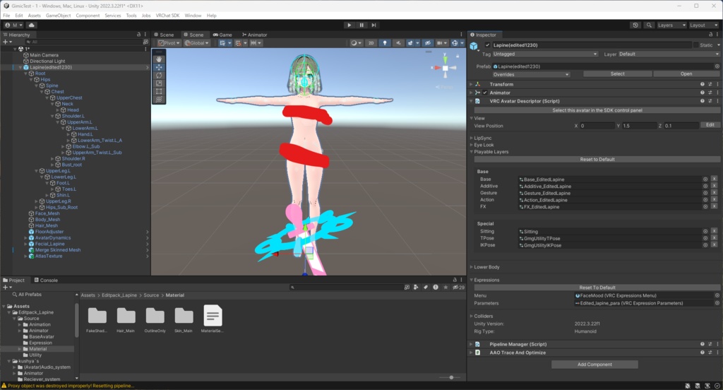Image resolution: width=723 pixels, height=390 pixels.
Task: Open the Layer Default dropdown
Action: pyautogui.click(x=669, y=54)
